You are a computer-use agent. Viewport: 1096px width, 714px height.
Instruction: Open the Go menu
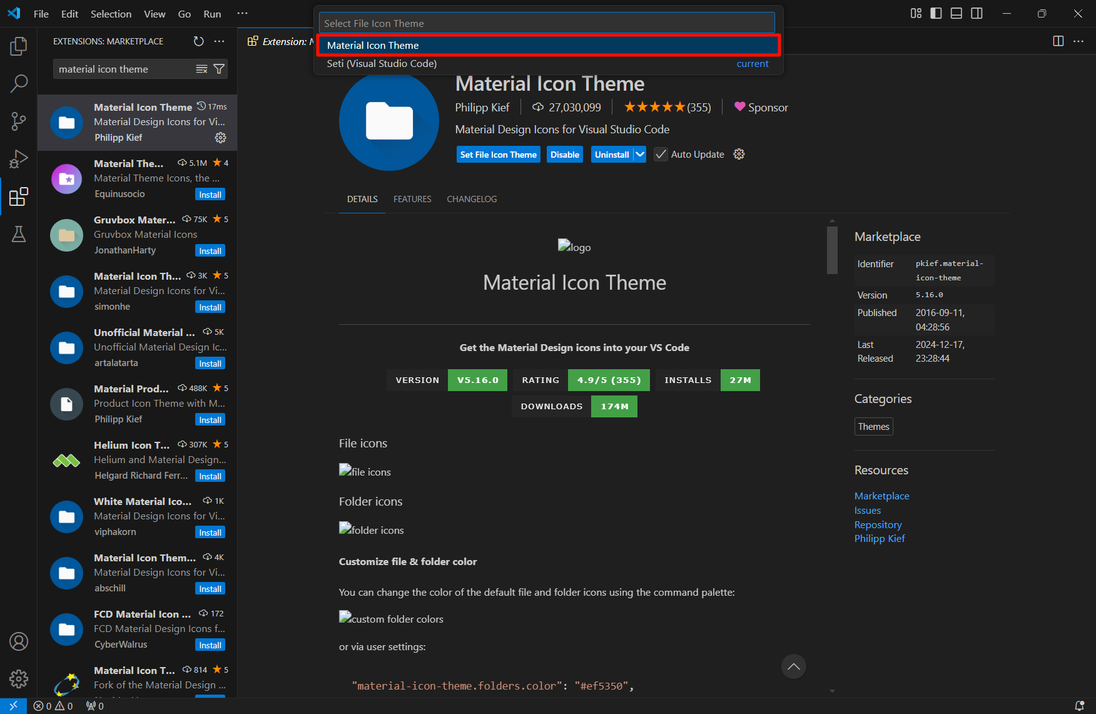coord(185,14)
